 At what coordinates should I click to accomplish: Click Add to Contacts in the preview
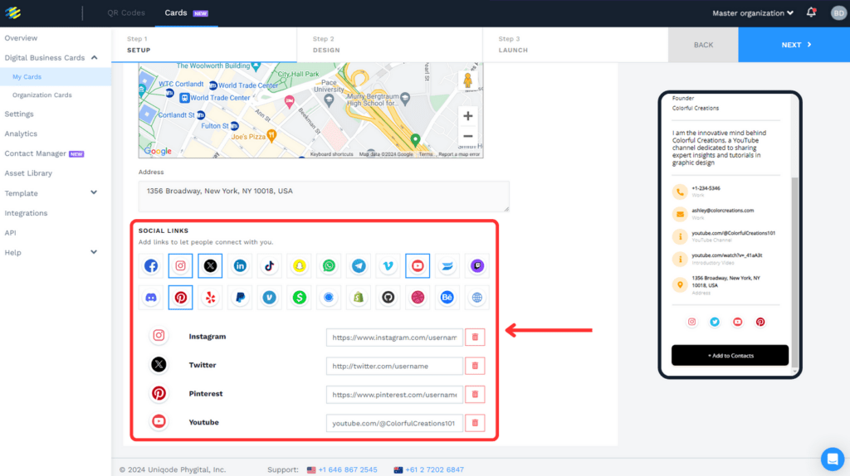(730, 355)
